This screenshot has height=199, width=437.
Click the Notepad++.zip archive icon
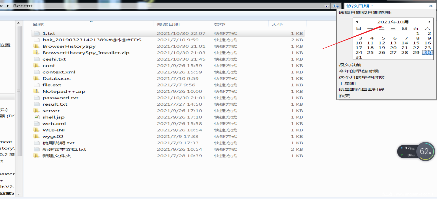coord(36,91)
